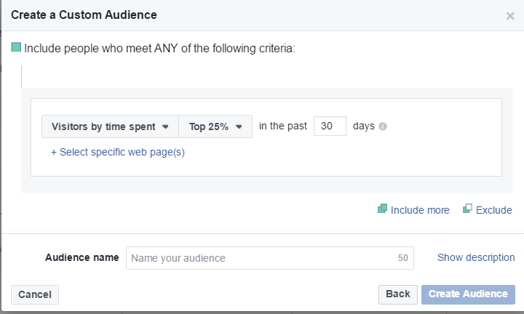Open the Visitors by time spent dropdown
Viewport: 524px width, 314px height.
[x=110, y=126]
